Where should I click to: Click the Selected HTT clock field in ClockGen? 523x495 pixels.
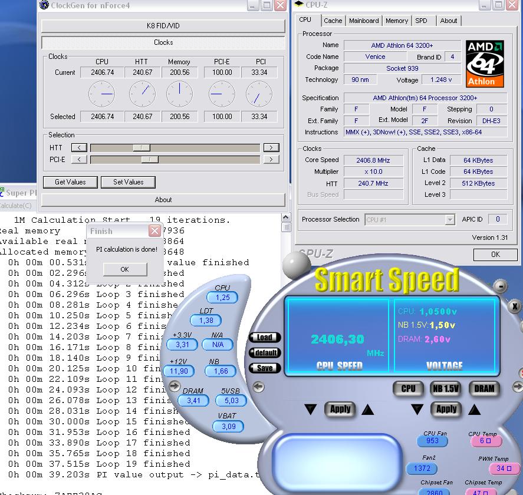point(143,116)
